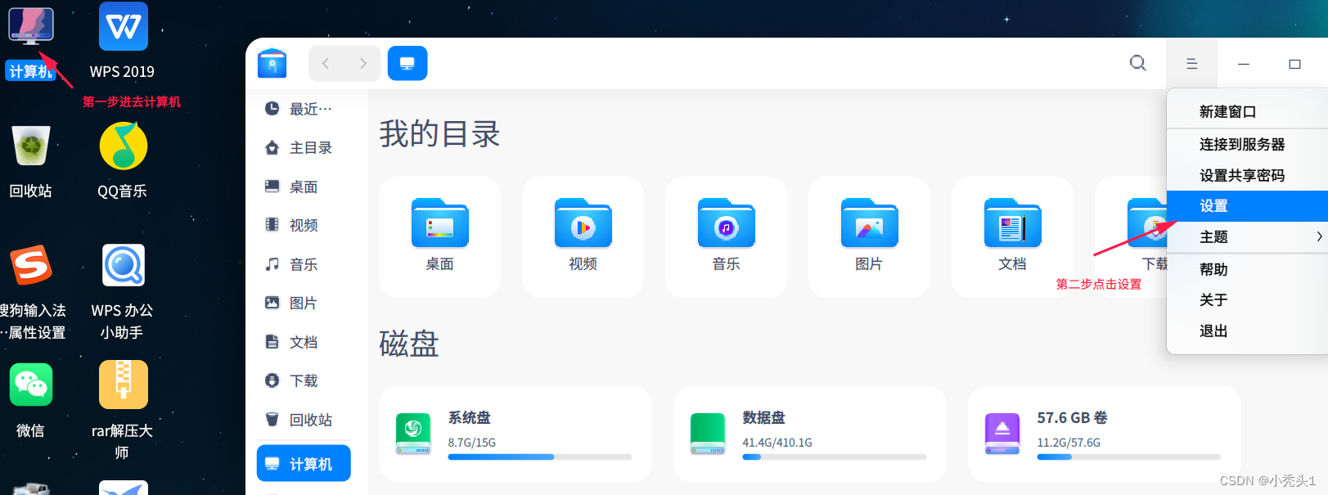Open the 57.6 GB 卷 disk
Image resolution: width=1328 pixels, height=495 pixels.
(x=1105, y=434)
